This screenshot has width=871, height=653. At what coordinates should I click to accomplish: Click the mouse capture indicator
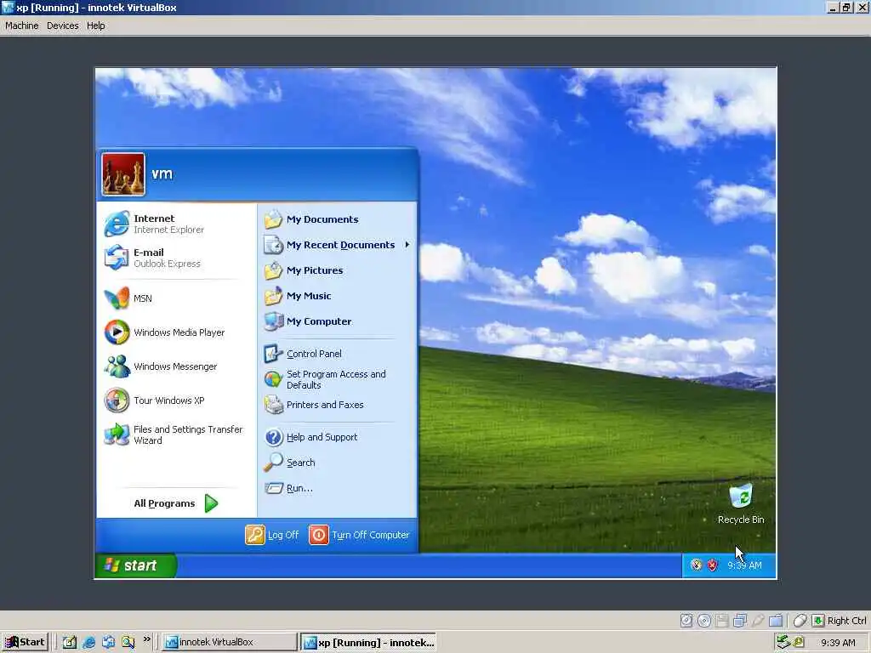[800, 620]
